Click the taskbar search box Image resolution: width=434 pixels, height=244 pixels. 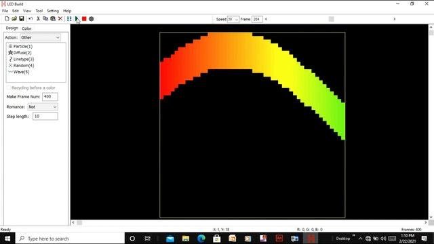[x=71, y=239]
